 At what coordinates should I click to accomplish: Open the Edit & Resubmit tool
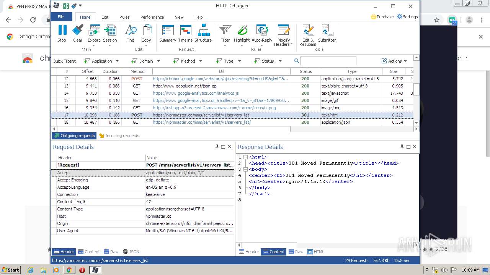[308, 35]
